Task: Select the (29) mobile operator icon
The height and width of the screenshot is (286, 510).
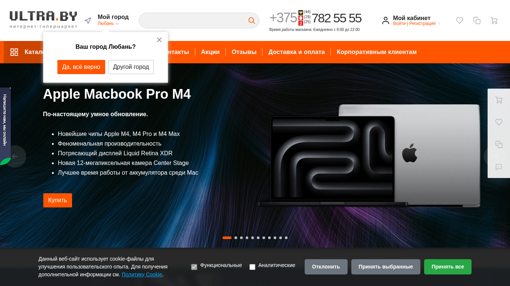Action: coord(301,18)
